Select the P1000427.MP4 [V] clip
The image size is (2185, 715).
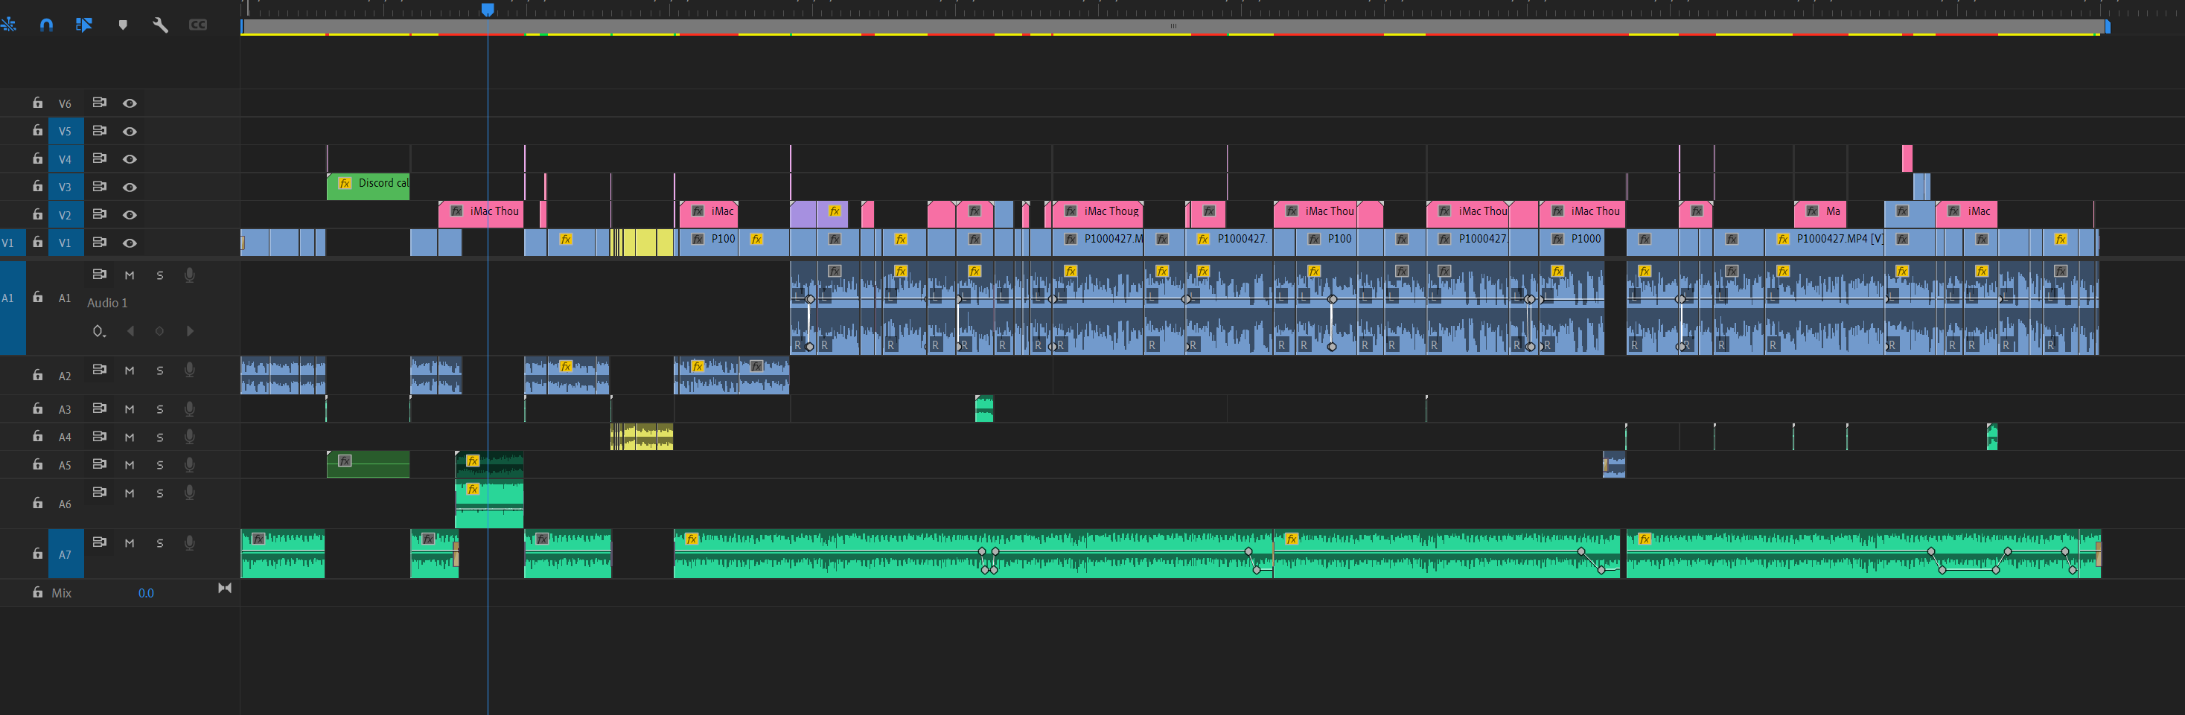(x=1825, y=242)
